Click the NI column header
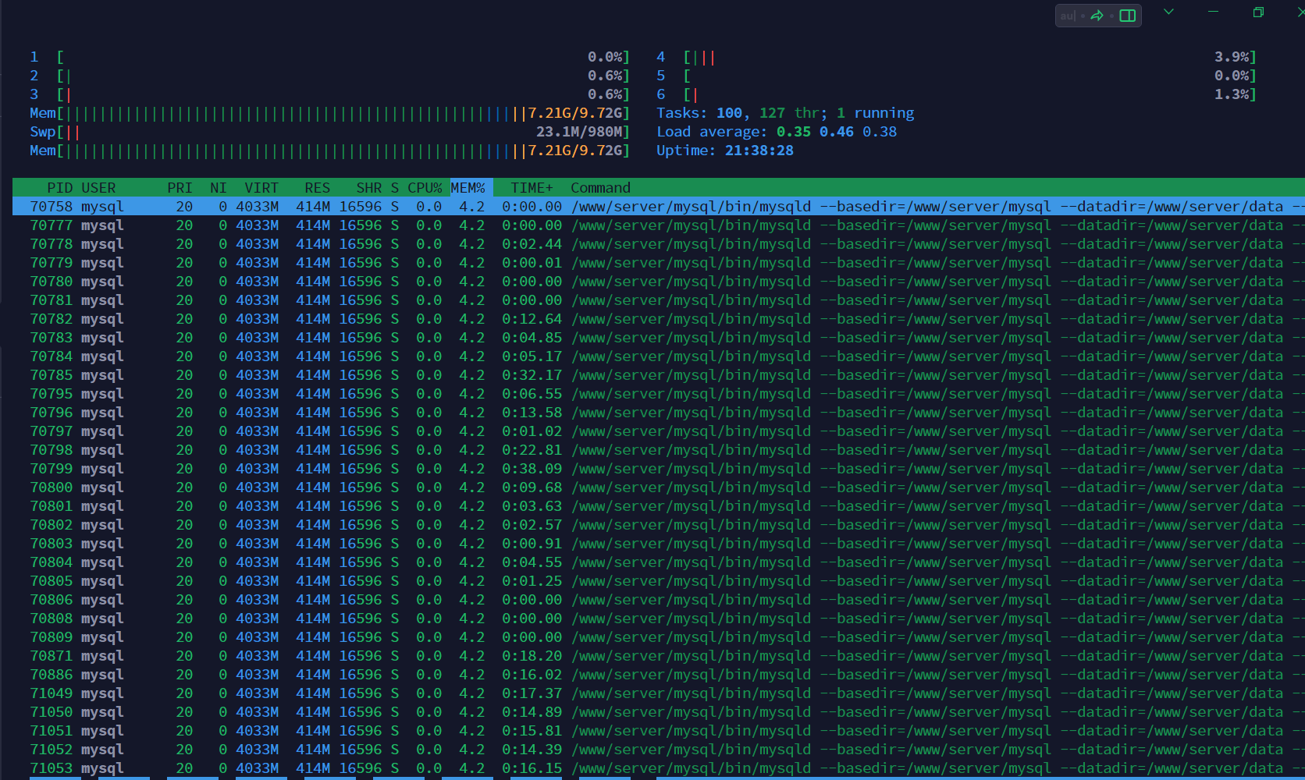Viewport: 1305px width, 780px height. [219, 188]
